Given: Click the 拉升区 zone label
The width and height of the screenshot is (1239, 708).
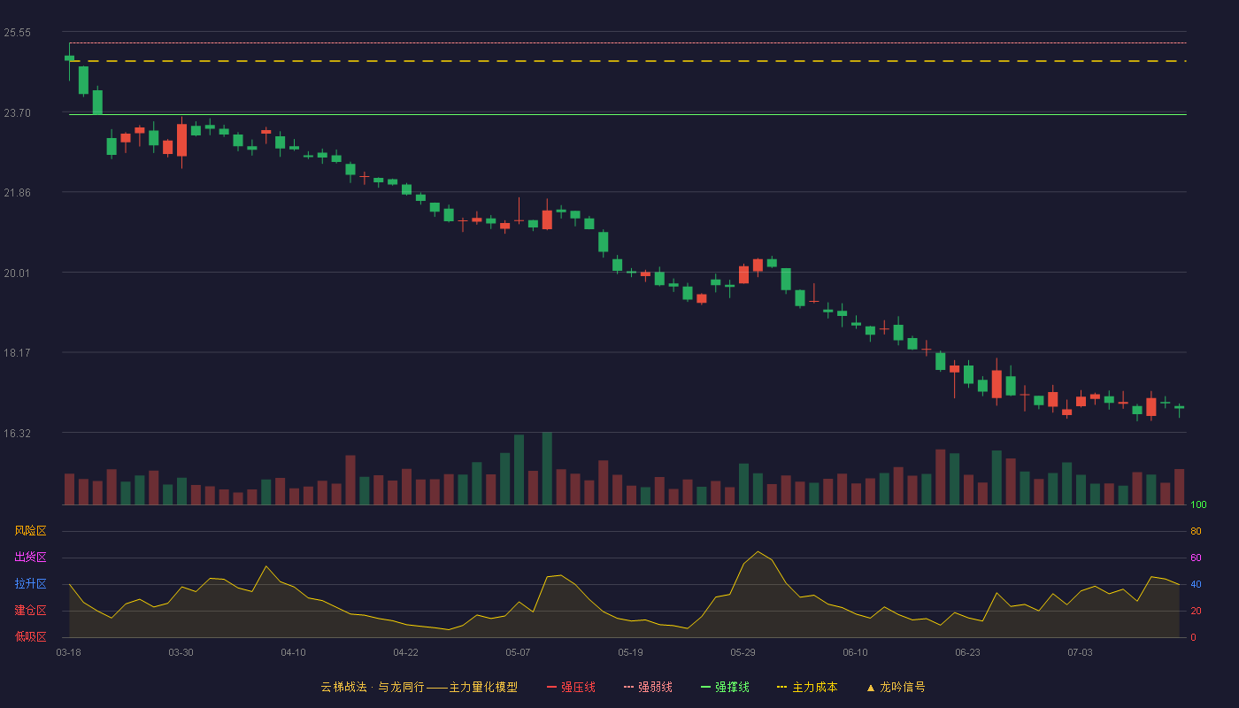Looking at the screenshot, I should pyautogui.click(x=30, y=584).
